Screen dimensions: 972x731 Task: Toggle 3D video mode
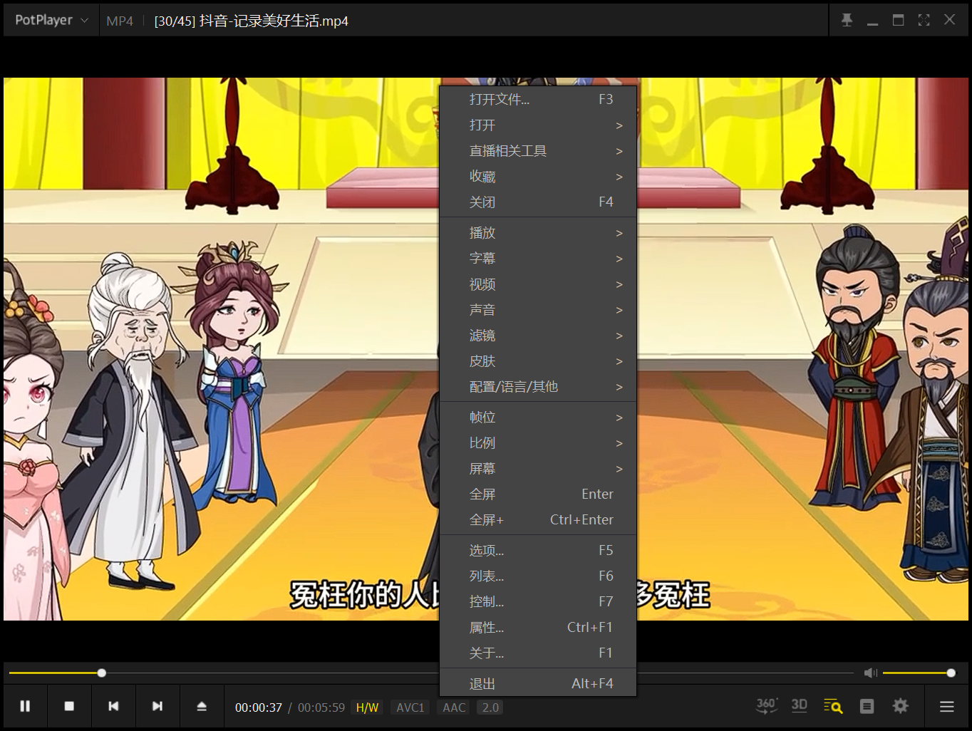(800, 706)
